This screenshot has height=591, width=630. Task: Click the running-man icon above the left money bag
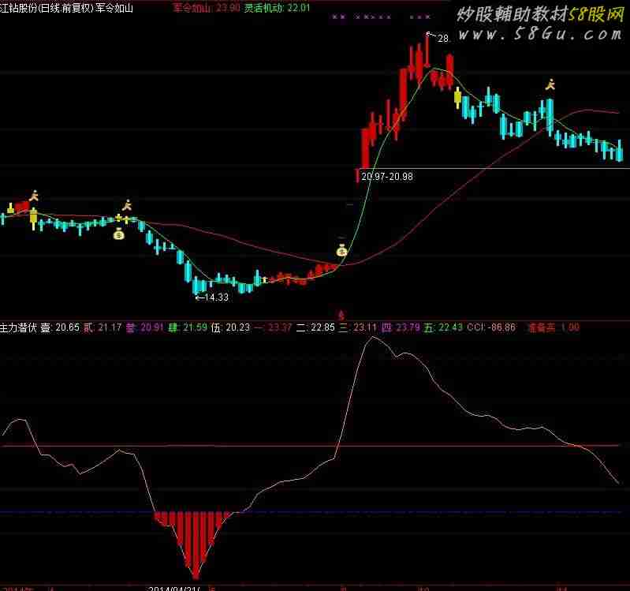[x=125, y=206]
